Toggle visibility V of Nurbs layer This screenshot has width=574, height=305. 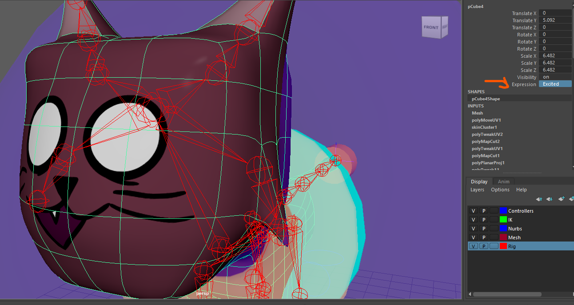click(473, 229)
